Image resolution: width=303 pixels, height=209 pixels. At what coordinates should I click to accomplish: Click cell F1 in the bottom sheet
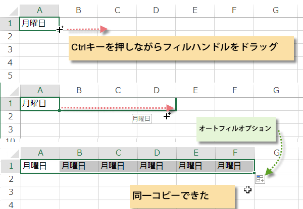point(235,165)
